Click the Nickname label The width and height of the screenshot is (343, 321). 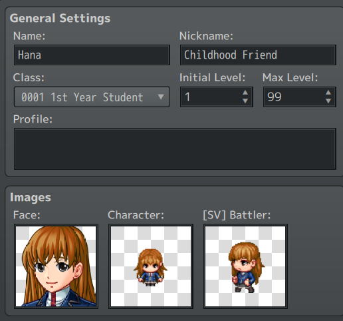206,36
